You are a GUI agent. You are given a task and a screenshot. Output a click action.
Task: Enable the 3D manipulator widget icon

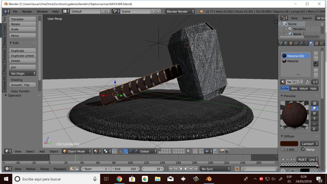coord(120,151)
